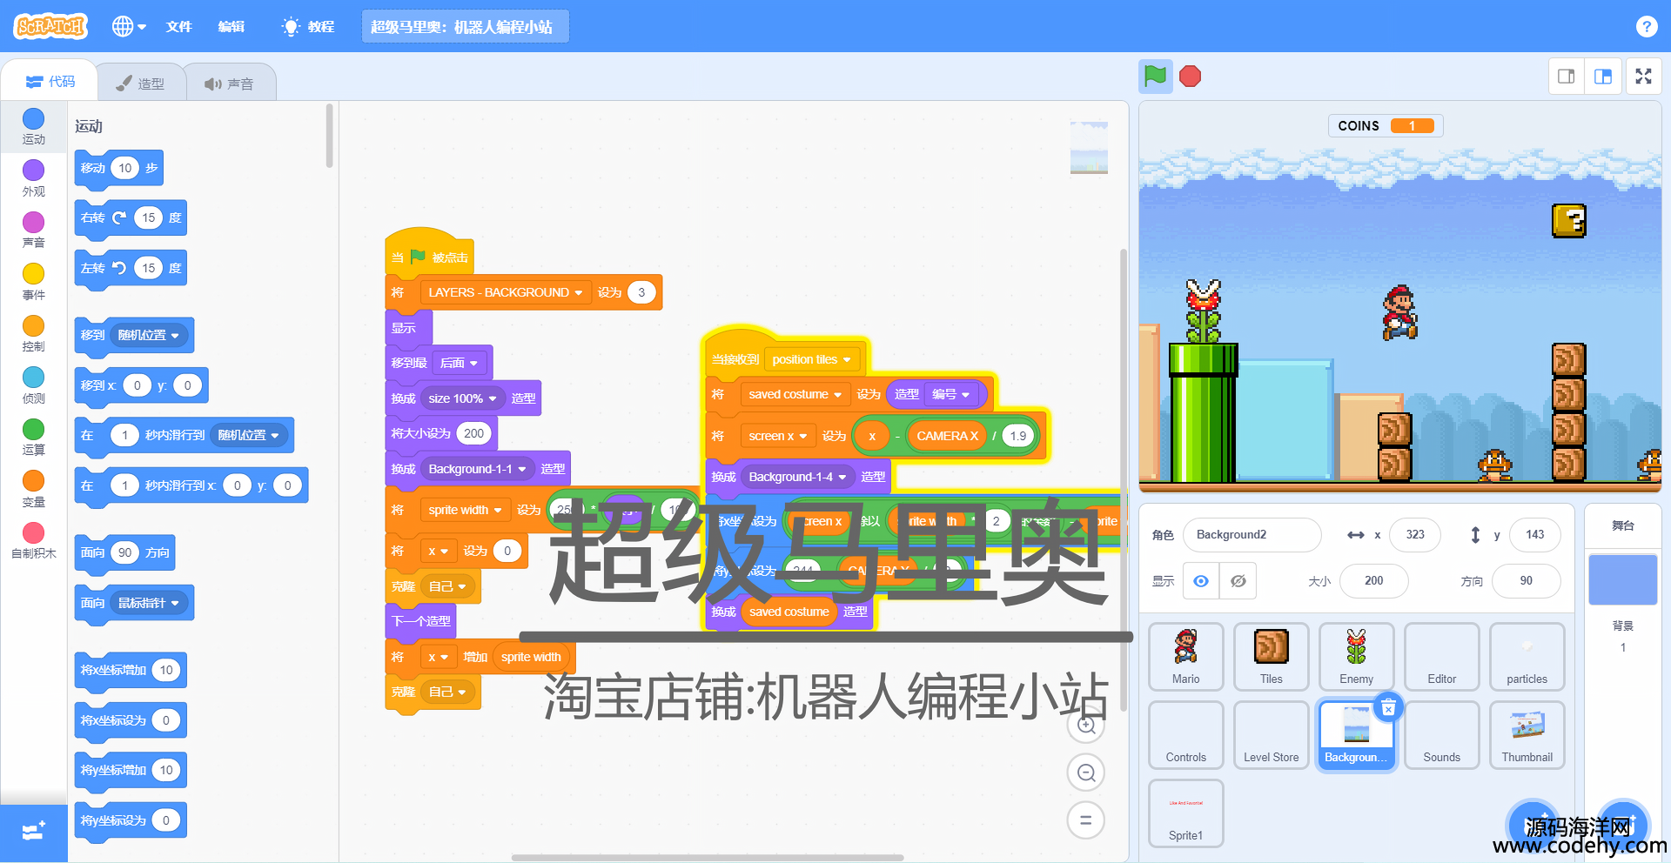Hide the sprite with crossed eye icon
The height and width of the screenshot is (863, 1671).
1238,581
